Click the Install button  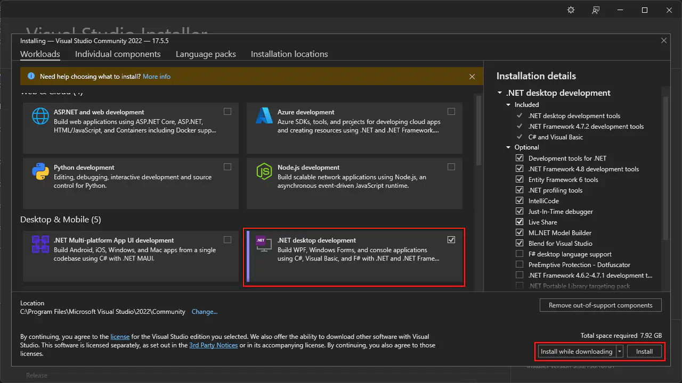644,352
